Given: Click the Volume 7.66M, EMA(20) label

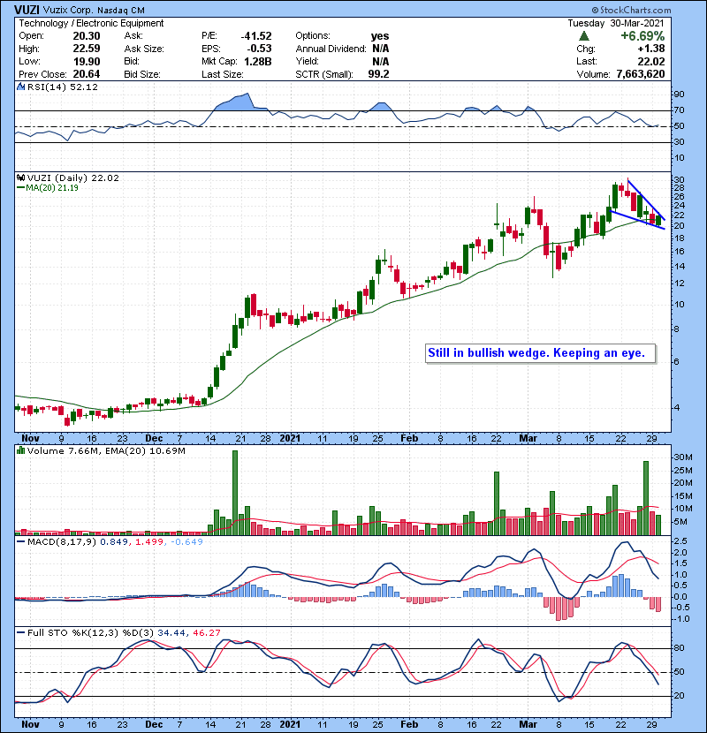Looking at the screenshot, I should pyautogui.click(x=106, y=450).
